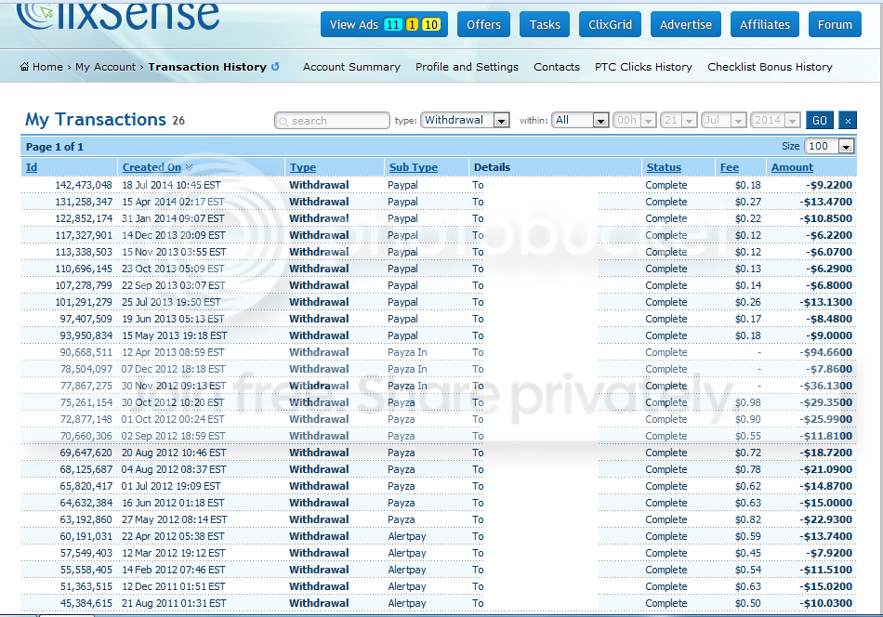
Task: Click amount -$10.8500
Action: [825, 218]
